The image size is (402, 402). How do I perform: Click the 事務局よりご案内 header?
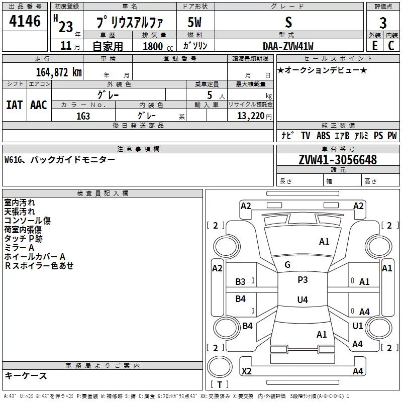click(103, 366)
